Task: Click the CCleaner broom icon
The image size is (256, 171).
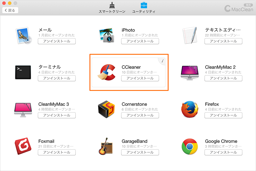Action: pos(107,72)
